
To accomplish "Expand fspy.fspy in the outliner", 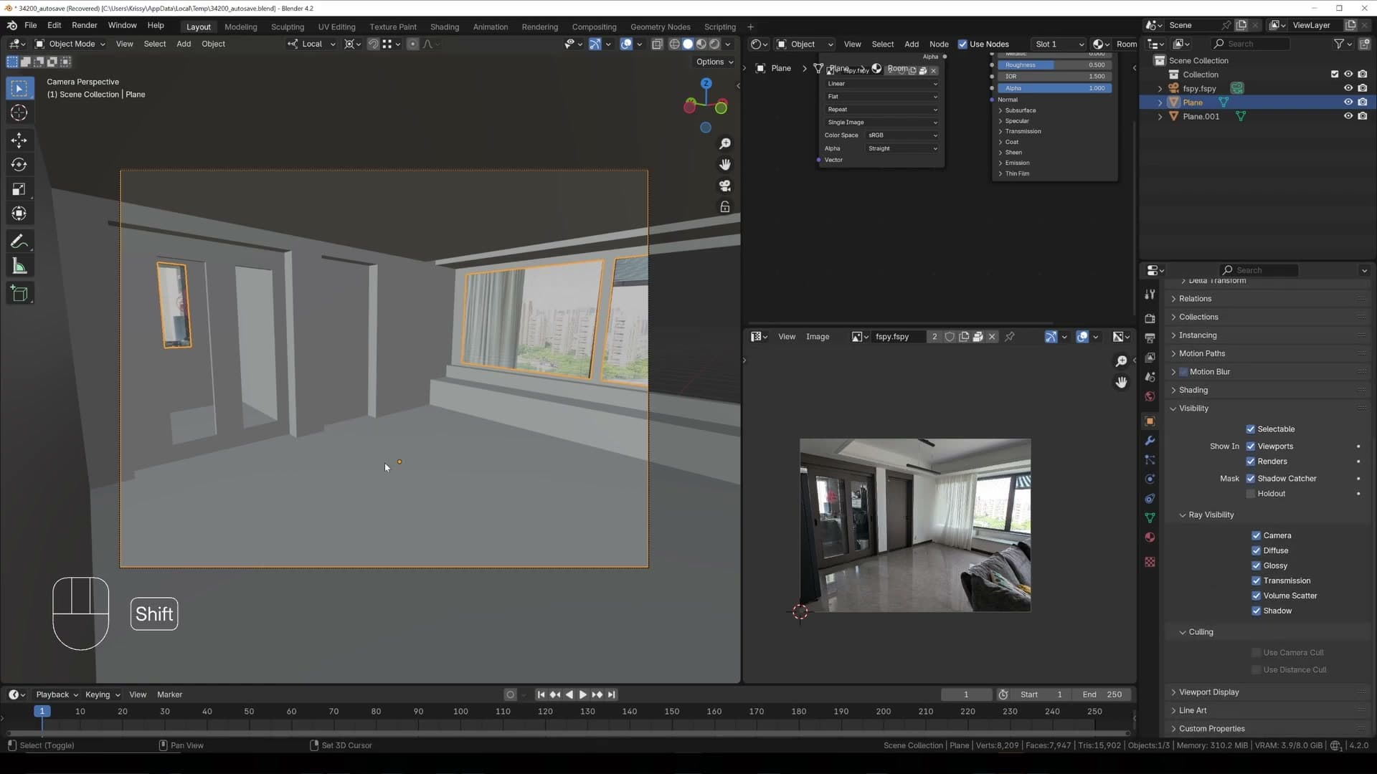I will [x=1160, y=89].
